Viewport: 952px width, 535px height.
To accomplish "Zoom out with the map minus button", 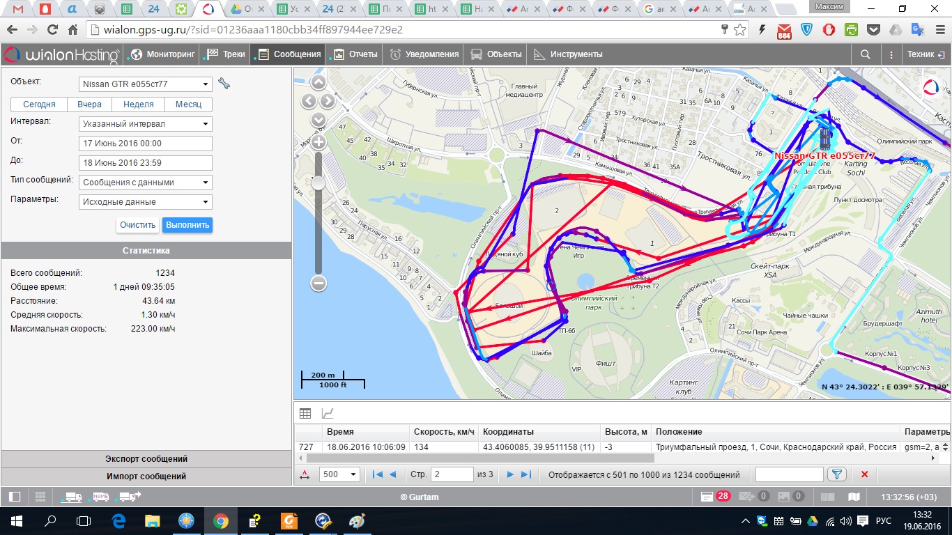I will (x=318, y=283).
